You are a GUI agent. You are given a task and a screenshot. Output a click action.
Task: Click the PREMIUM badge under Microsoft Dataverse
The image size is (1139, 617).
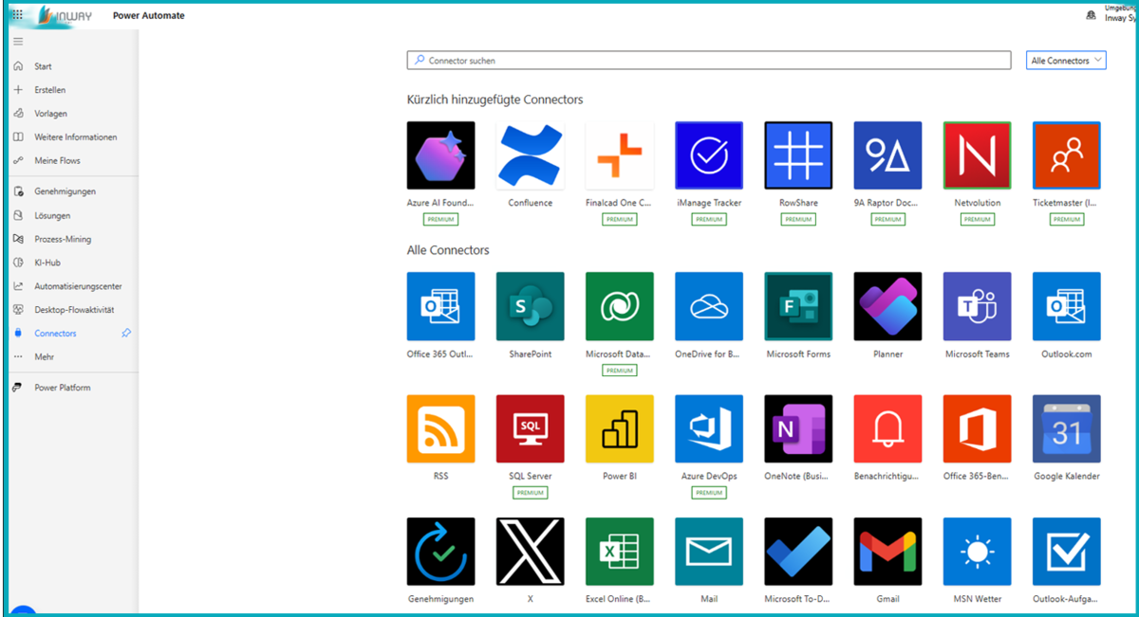[620, 371]
